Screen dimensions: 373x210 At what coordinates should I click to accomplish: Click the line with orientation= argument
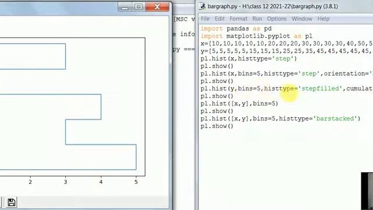[287, 73]
